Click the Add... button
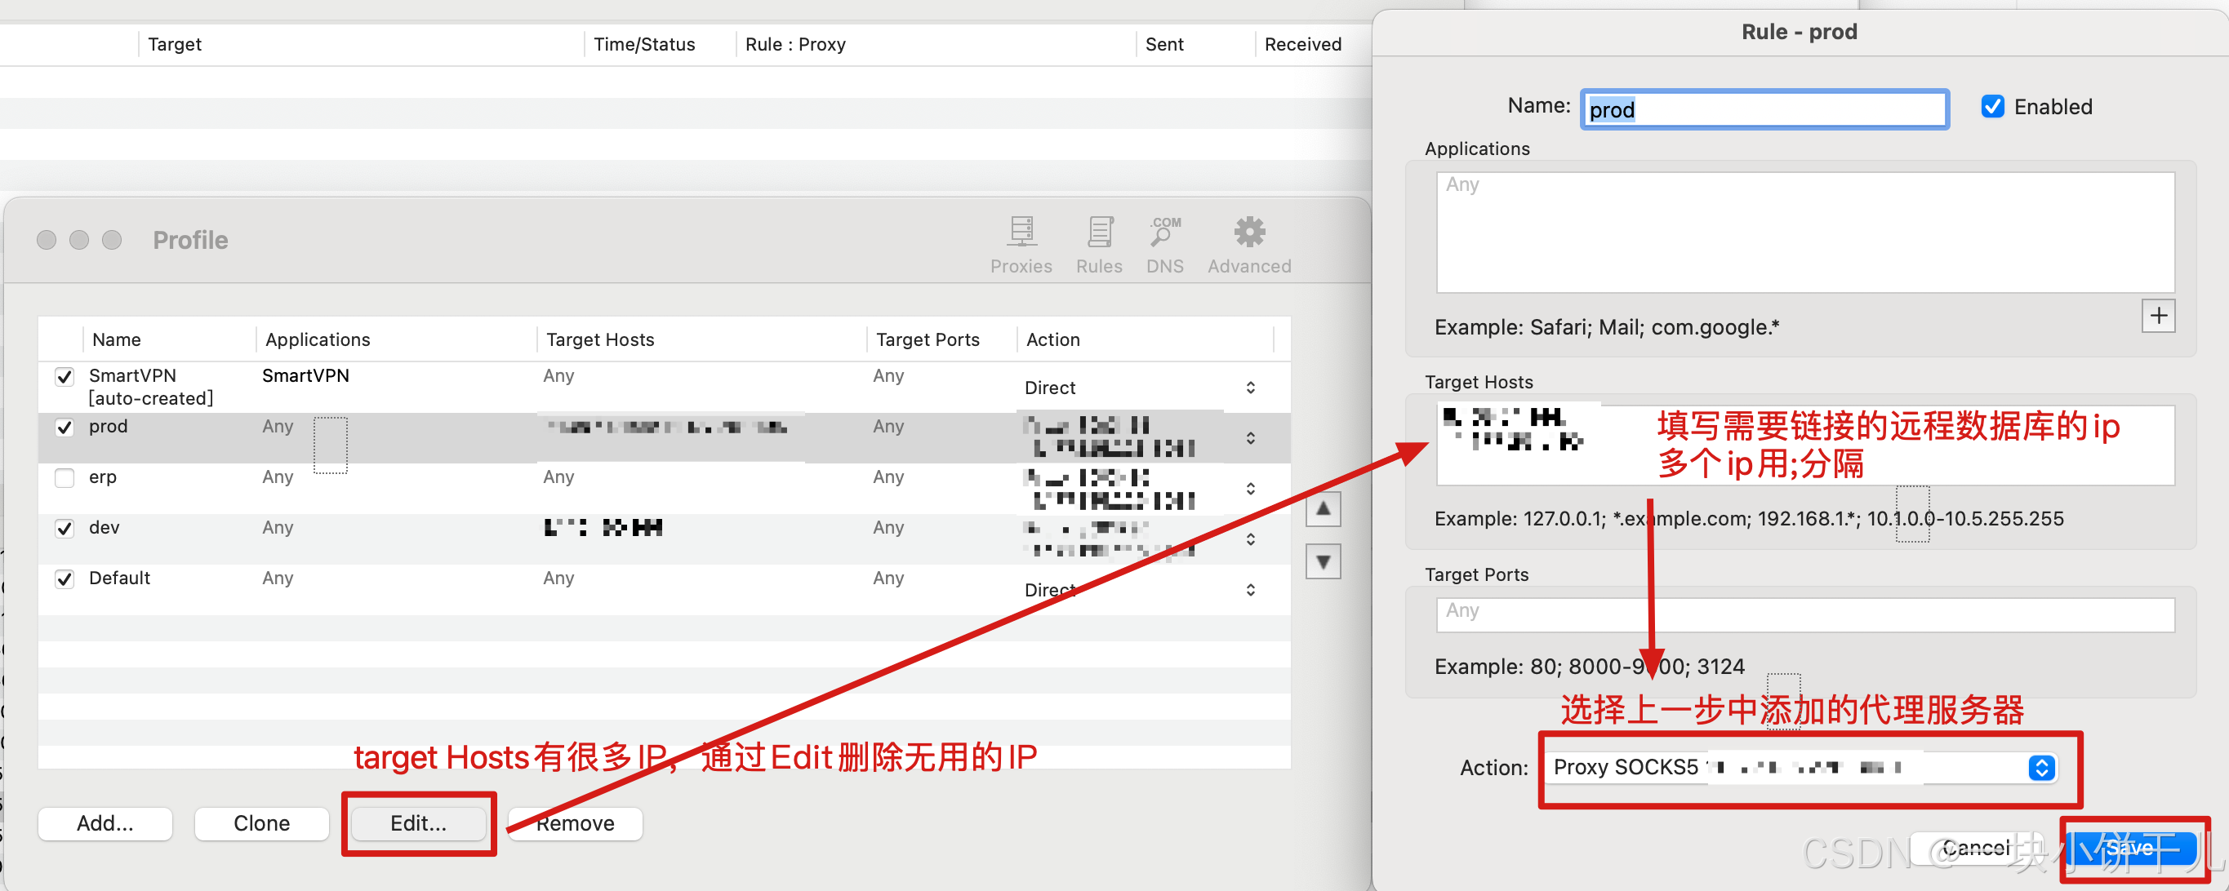Viewport: 2229px width, 891px height. pos(105,822)
